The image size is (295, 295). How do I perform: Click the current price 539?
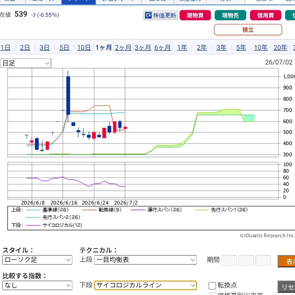pyautogui.click(x=21, y=14)
